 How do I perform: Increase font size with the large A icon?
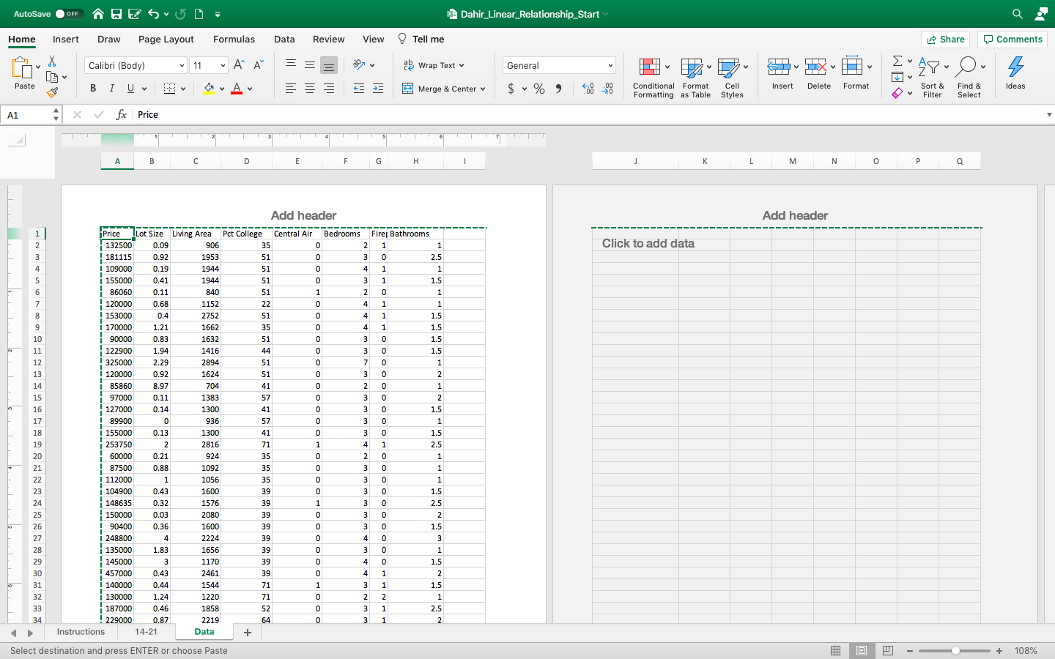point(239,65)
